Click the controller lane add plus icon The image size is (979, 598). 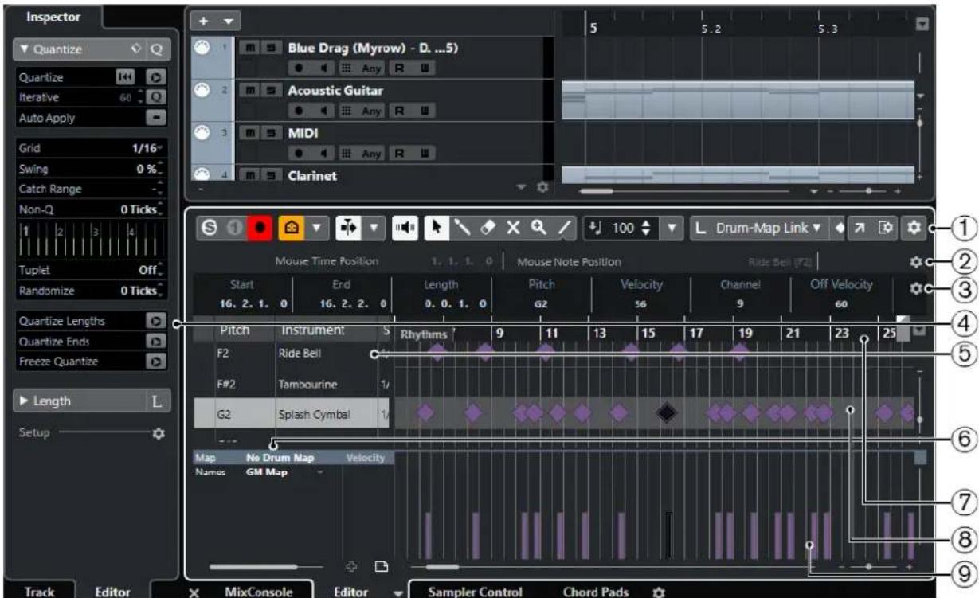tap(353, 566)
